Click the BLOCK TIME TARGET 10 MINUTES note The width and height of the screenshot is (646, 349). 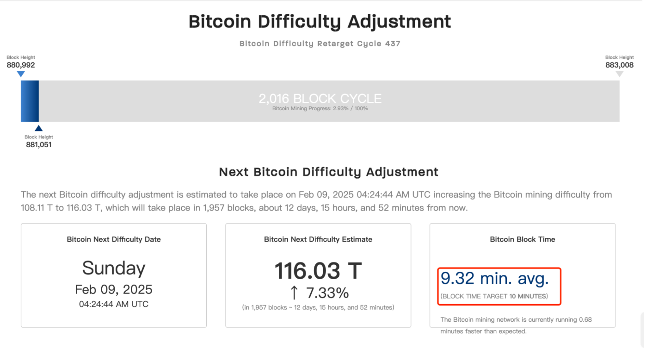pyautogui.click(x=494, y=296)
